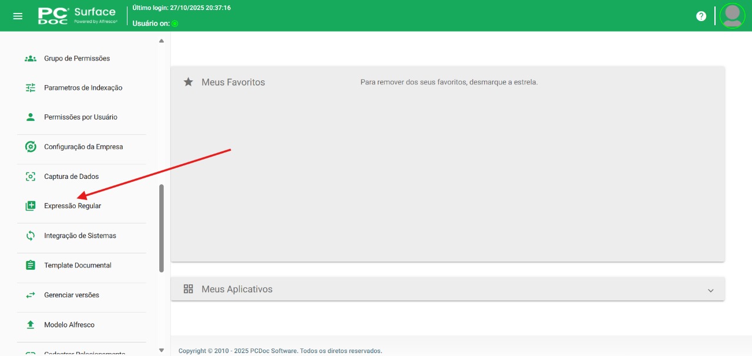The image size is (752, 356).
Task: Click the Meus Favoritos star icon
Action: 188,82
